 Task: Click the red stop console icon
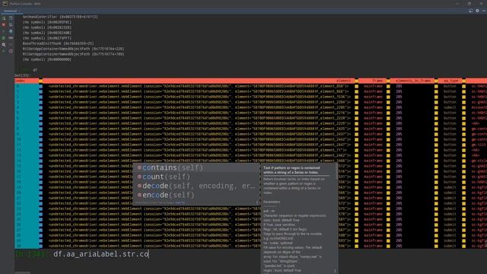[x=3, y=24]
